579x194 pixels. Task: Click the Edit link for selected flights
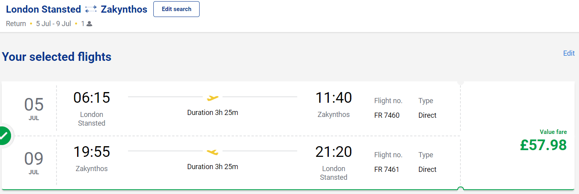click(569, 53)
